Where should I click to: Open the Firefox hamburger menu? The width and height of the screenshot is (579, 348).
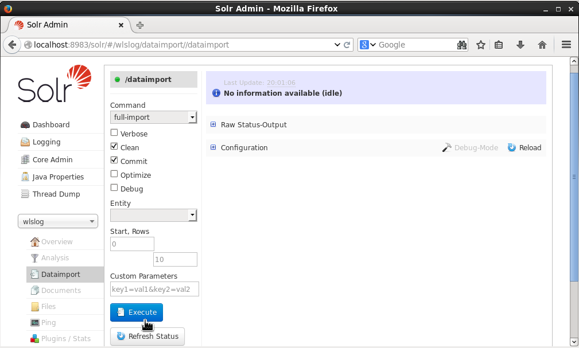coord(566,45)
